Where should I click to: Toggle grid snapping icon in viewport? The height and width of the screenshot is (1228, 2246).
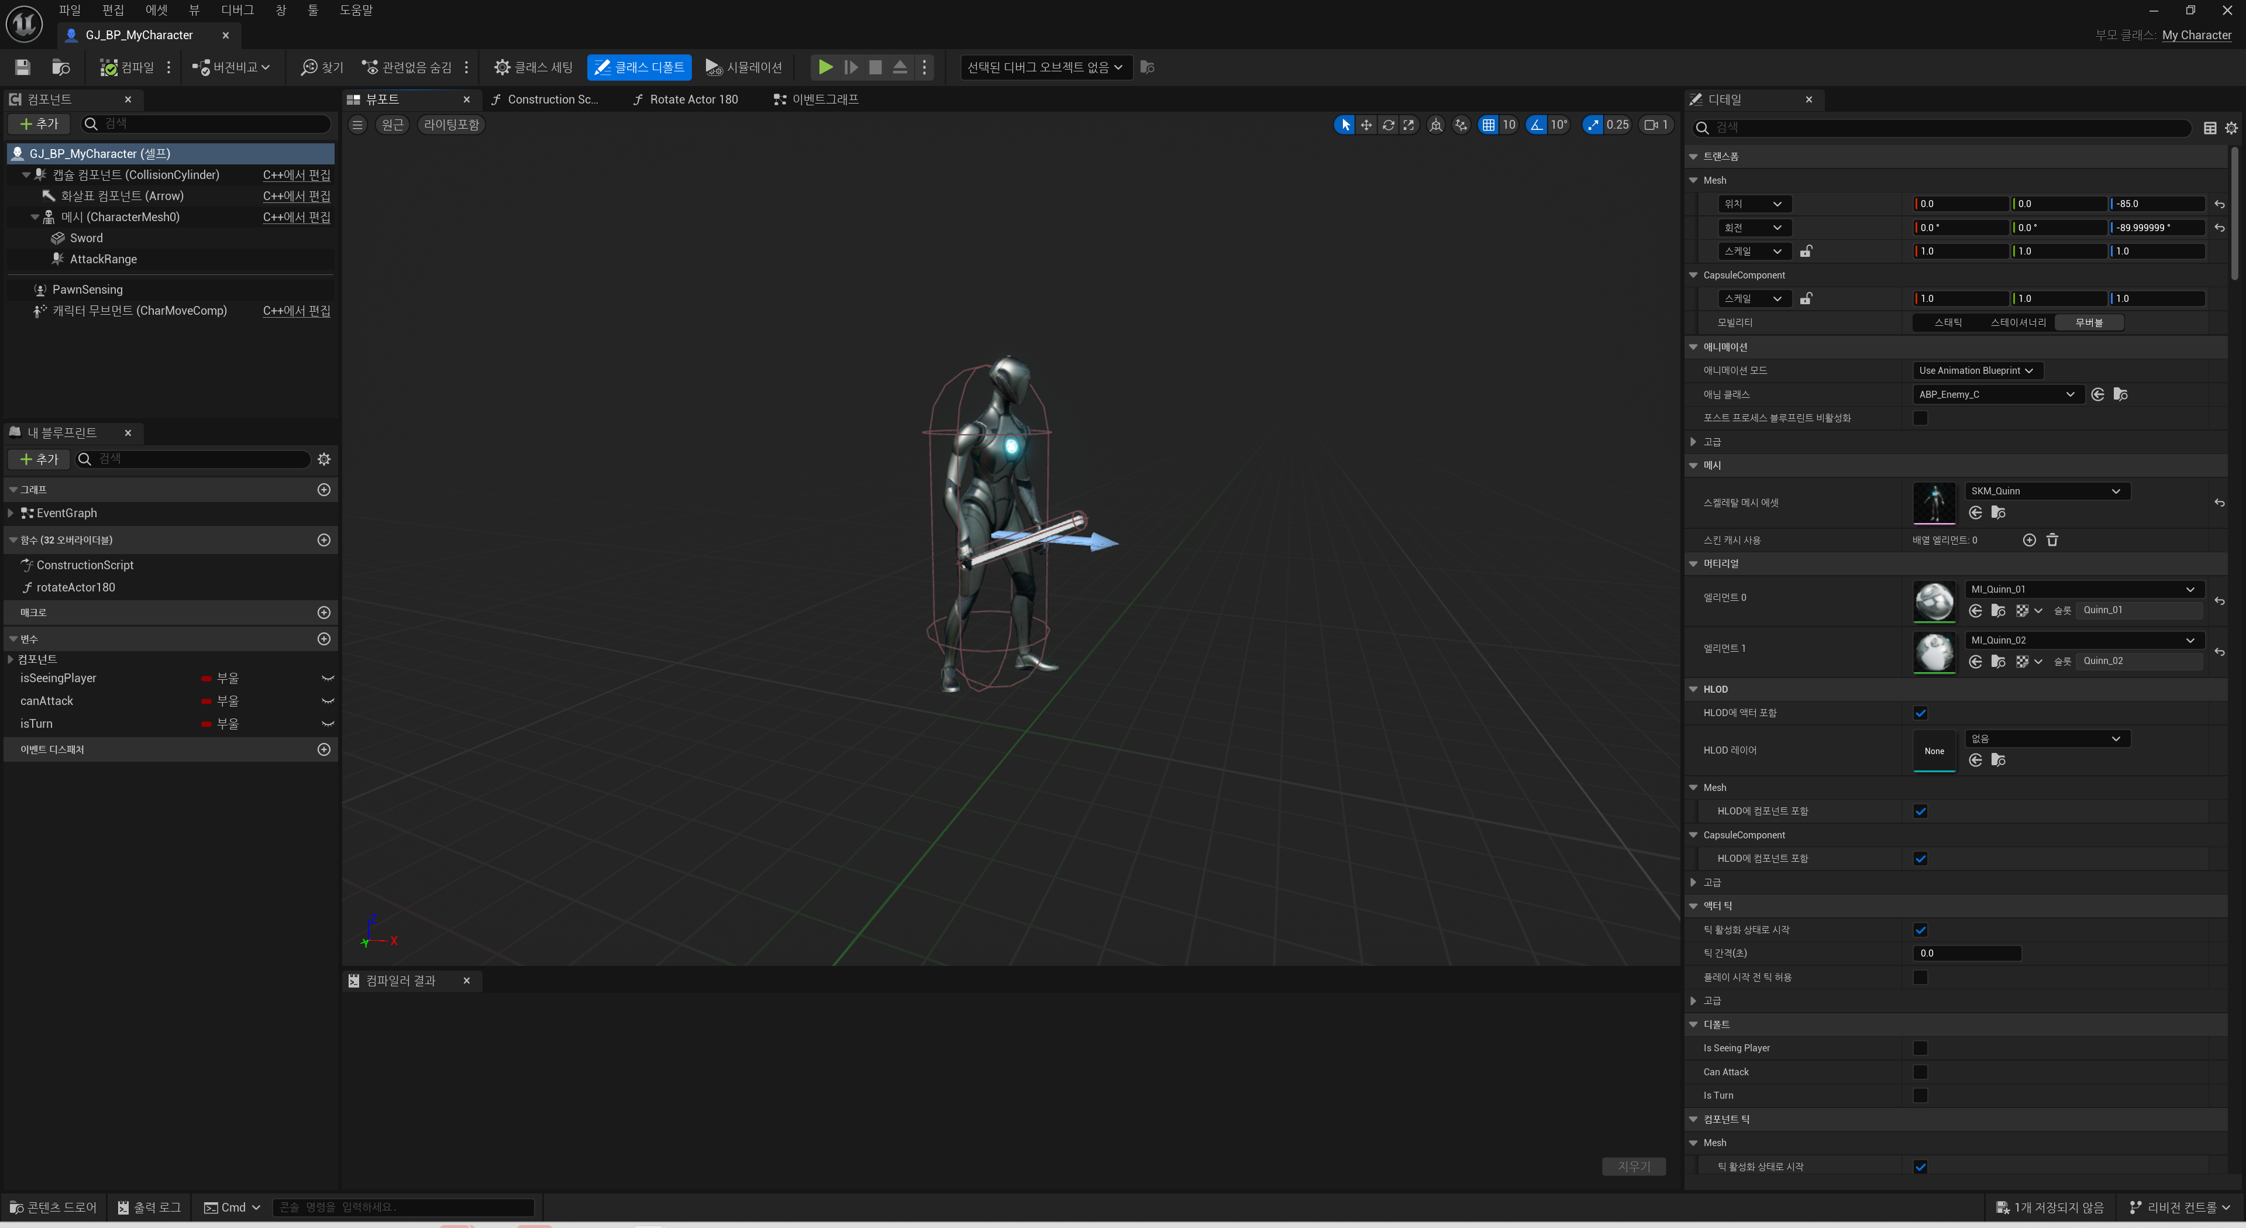coord(1489,125)
